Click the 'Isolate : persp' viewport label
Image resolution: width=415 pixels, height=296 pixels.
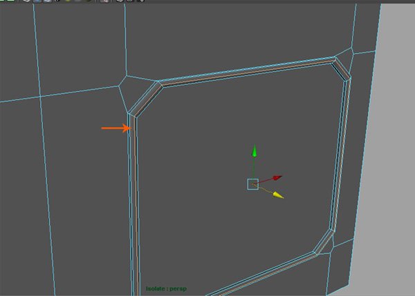[166, 288]
